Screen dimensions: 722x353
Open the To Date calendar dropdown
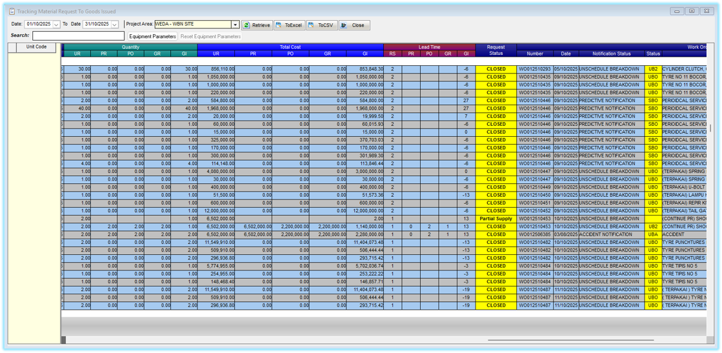coord(115,25)
